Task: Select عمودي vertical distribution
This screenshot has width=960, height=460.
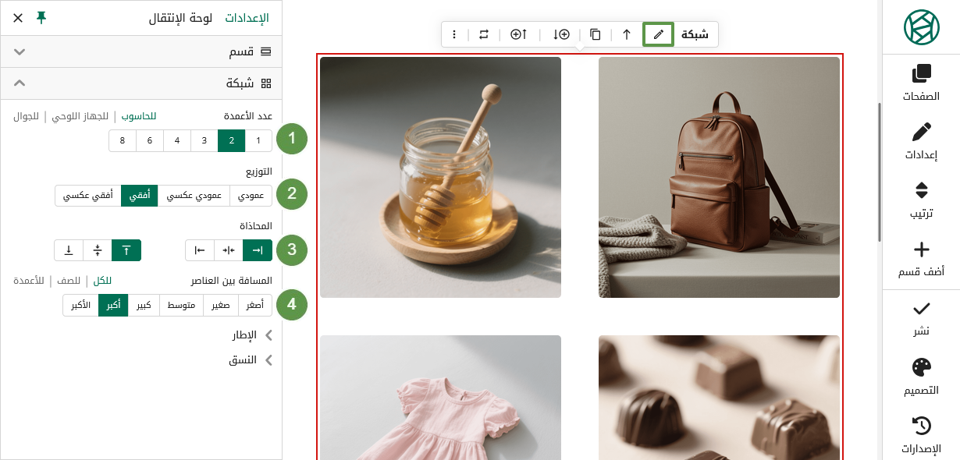Action: pyautogui.click(x=251, y=196)
